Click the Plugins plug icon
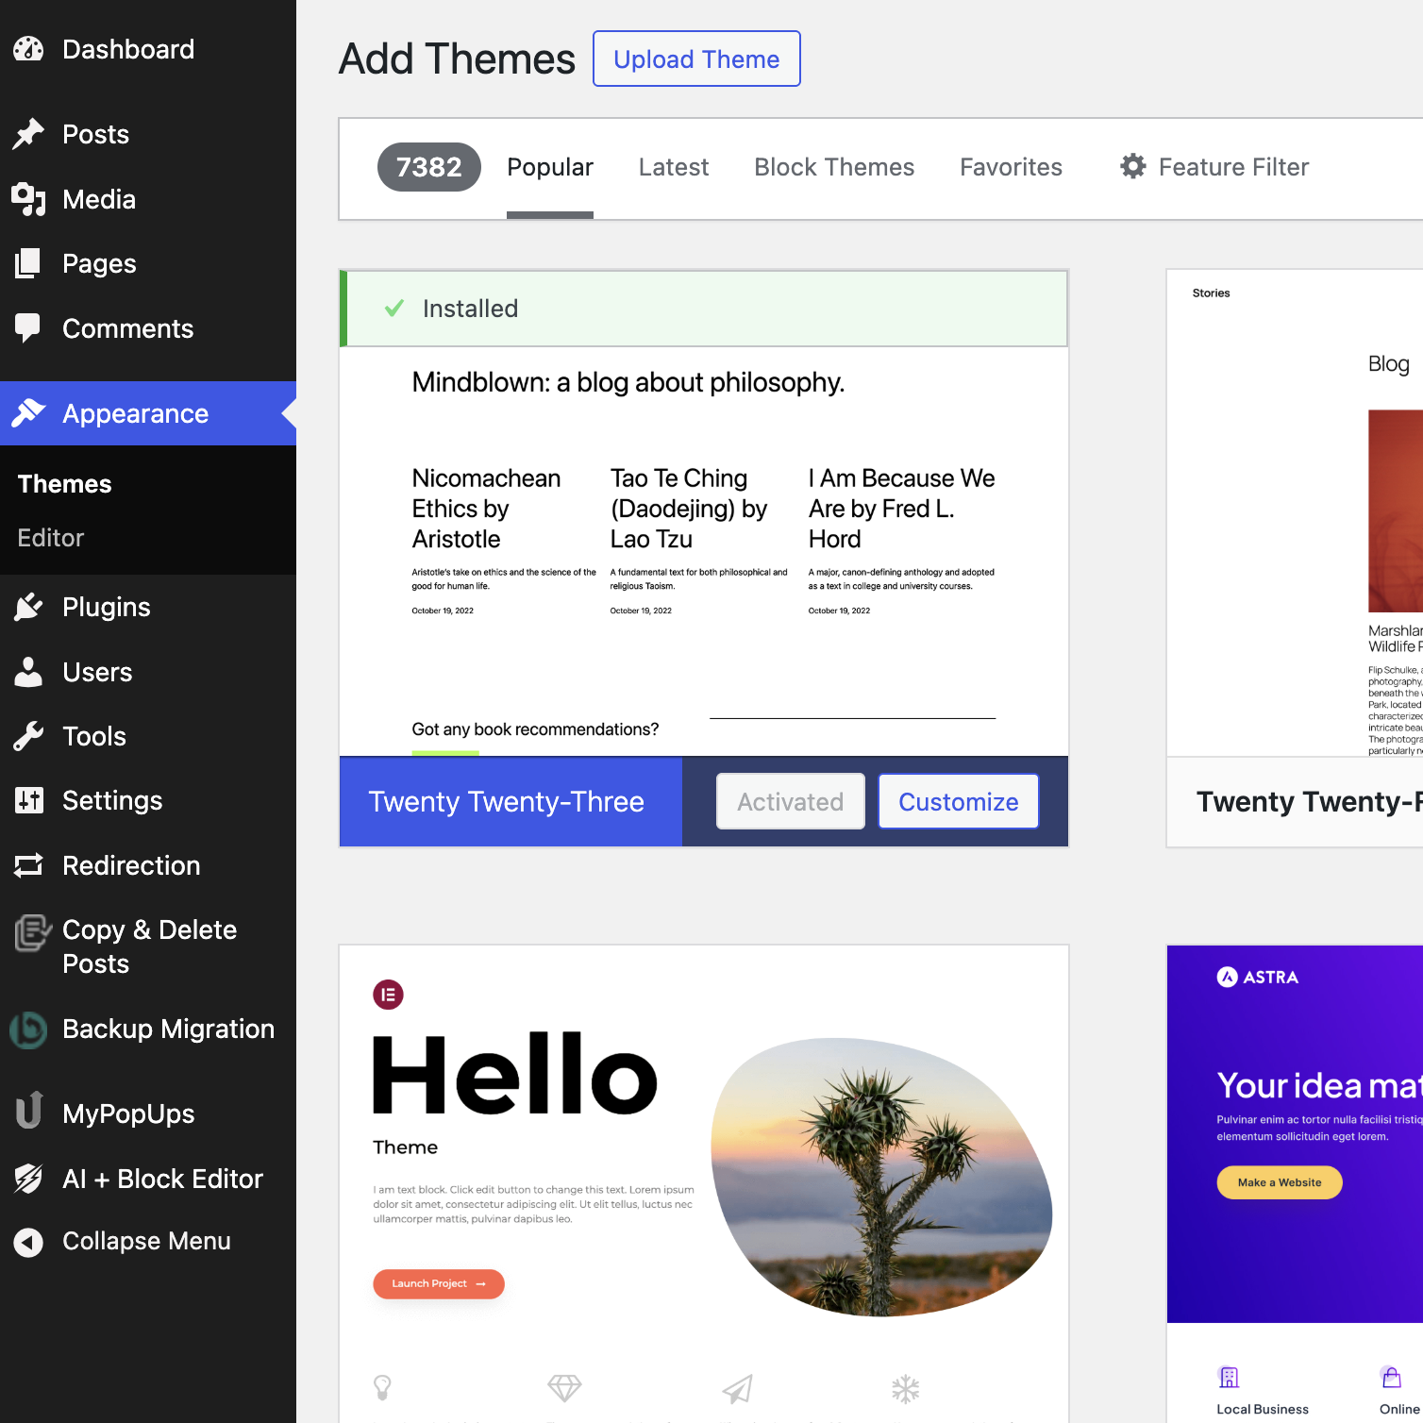 pyautogui.click(x=28, y=607)
